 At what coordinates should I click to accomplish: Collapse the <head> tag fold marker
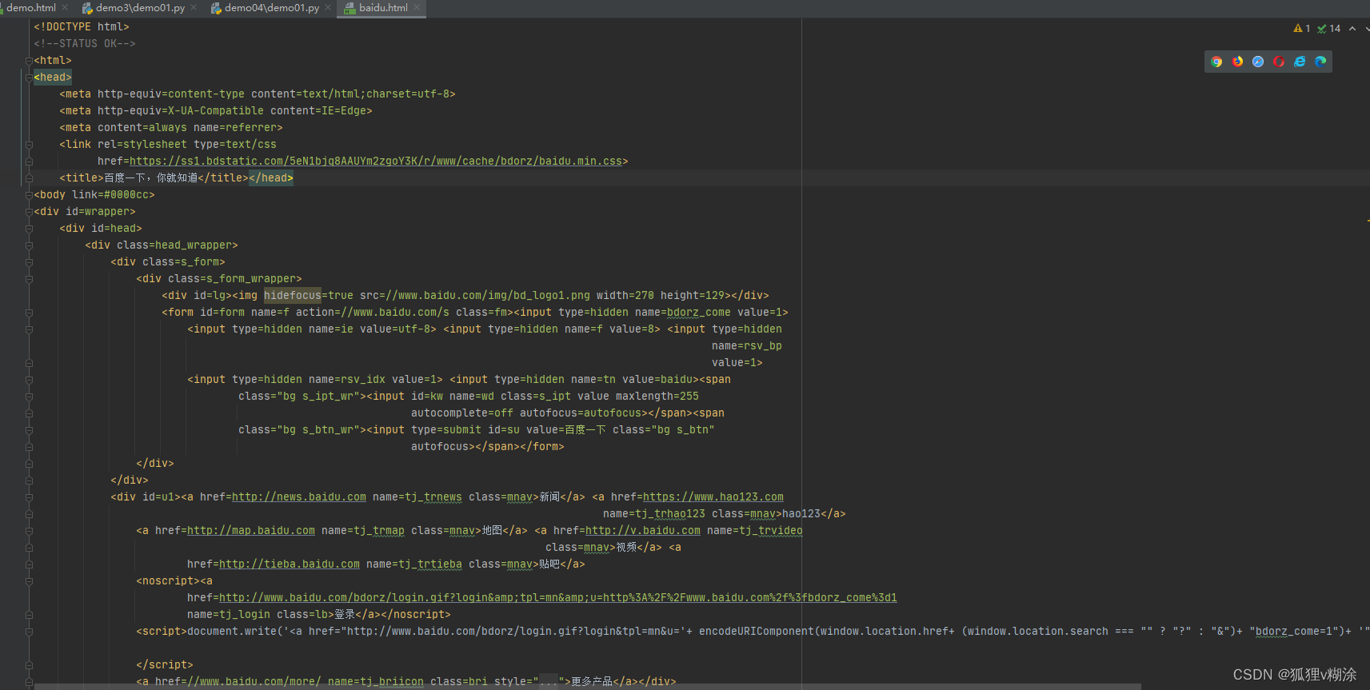point(29,78)
